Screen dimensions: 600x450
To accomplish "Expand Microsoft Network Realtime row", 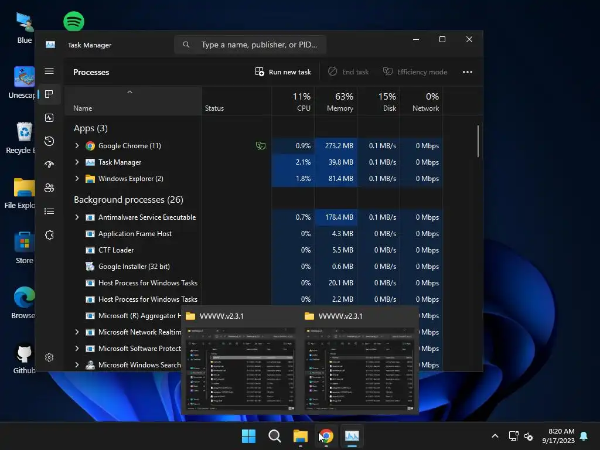I will point(77,332).
